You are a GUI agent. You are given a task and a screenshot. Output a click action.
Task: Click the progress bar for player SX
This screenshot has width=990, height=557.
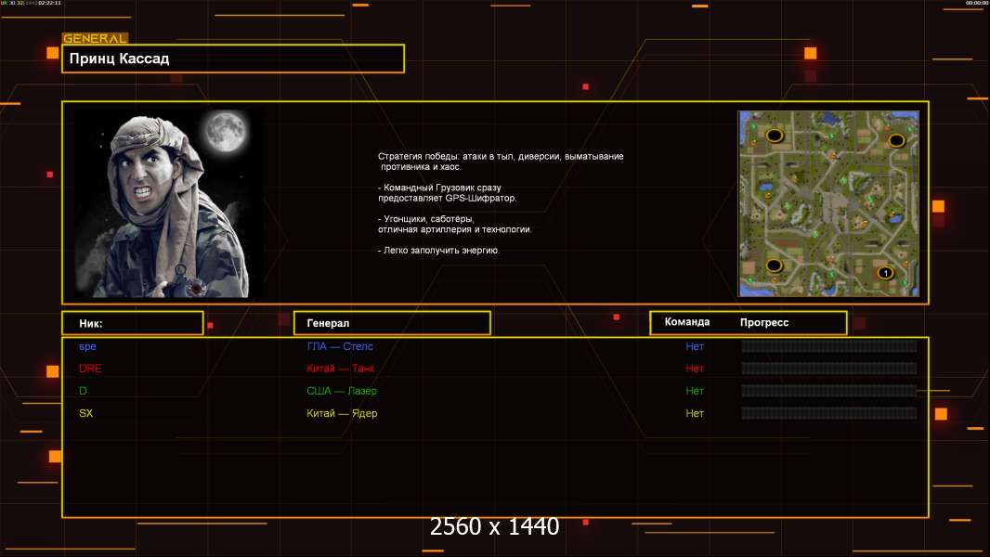pyautogui.click(x=828, y=413)
